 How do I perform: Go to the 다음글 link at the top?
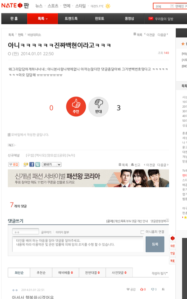162,35
